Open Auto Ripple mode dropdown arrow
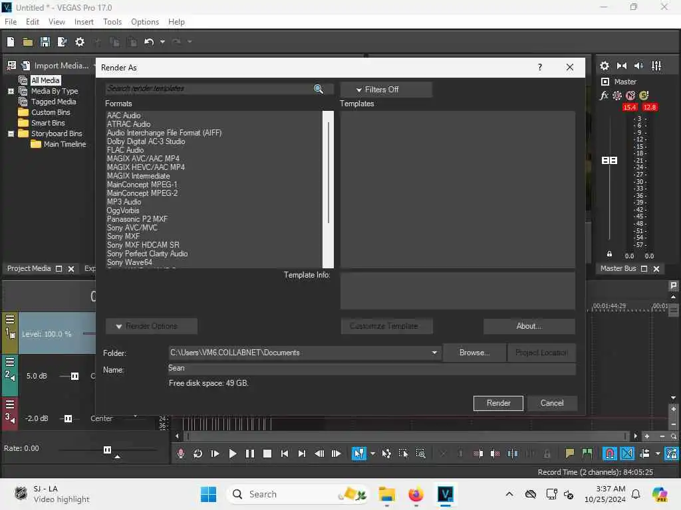The image size is (681, 510). [x=658, y=454]
